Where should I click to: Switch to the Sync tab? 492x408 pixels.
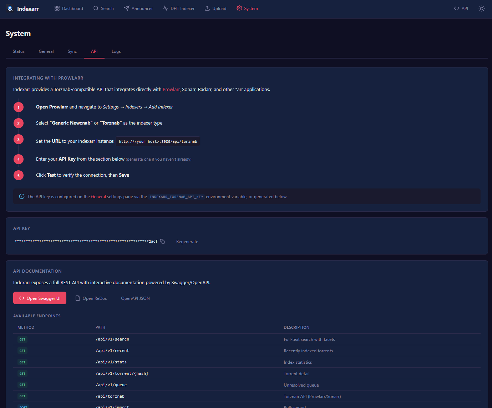coord(72,51)
